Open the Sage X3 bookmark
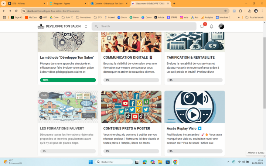The height and width of the screenshot is (166, 266). click(x=17, y=17)
